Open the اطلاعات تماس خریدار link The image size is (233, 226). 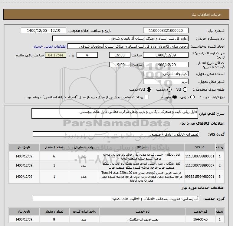pos(50,46)
